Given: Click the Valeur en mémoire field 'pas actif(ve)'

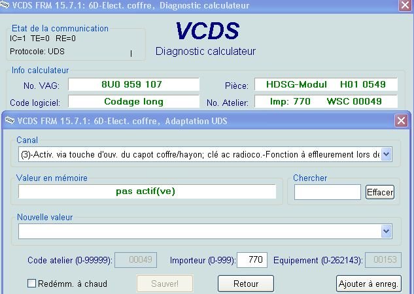Looking at the screenshot, I should point(147,191).
